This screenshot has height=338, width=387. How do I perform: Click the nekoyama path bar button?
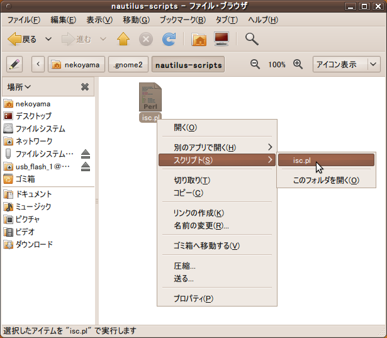(x=76, y=65)
